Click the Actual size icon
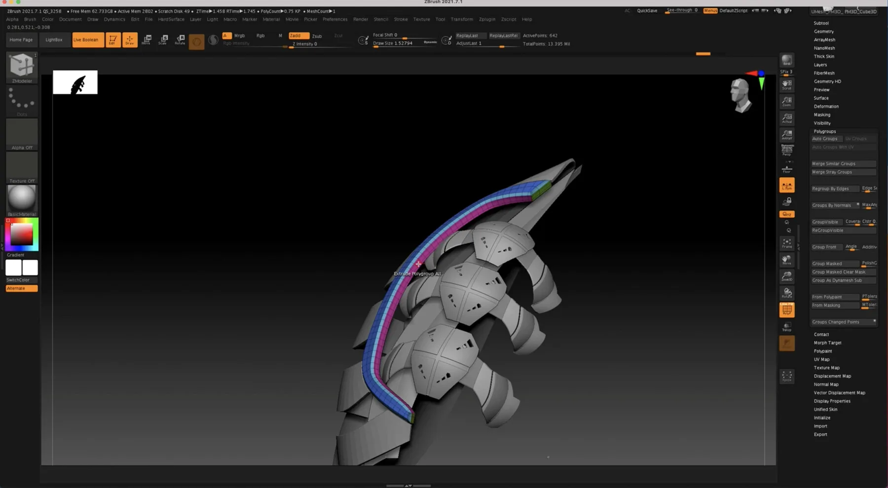Screen dimensions: 888x488 [x=787, y=118]
